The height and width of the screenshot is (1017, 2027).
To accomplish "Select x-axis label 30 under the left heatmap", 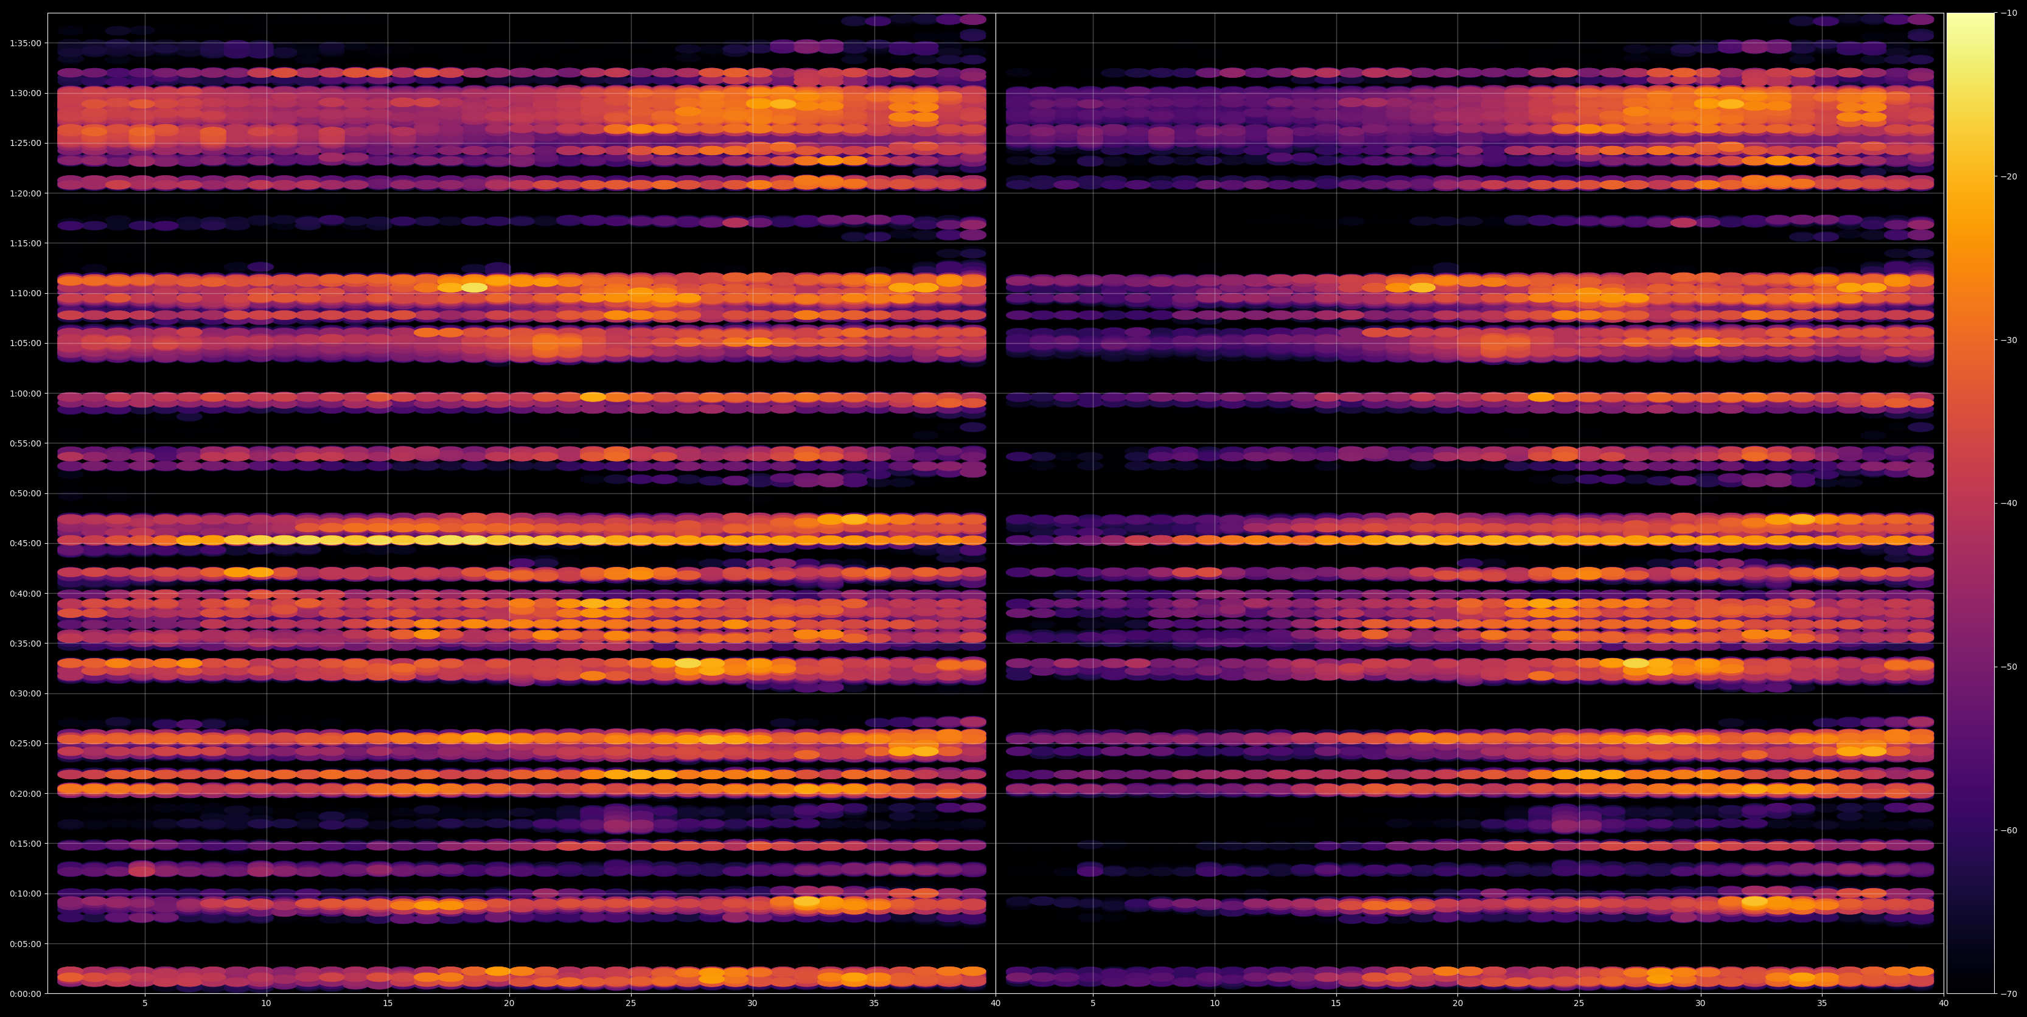I will [x=752, y=1004].
